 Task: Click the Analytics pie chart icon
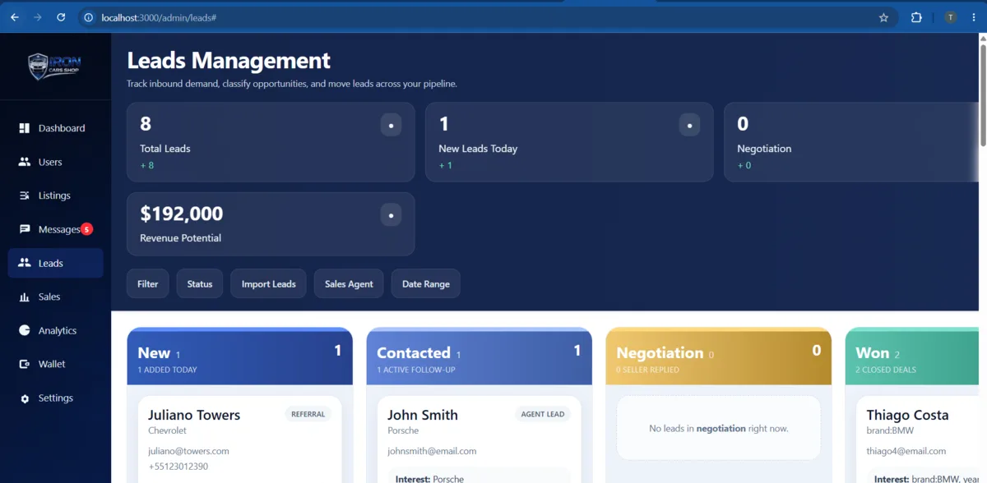(x=25, y=330)
